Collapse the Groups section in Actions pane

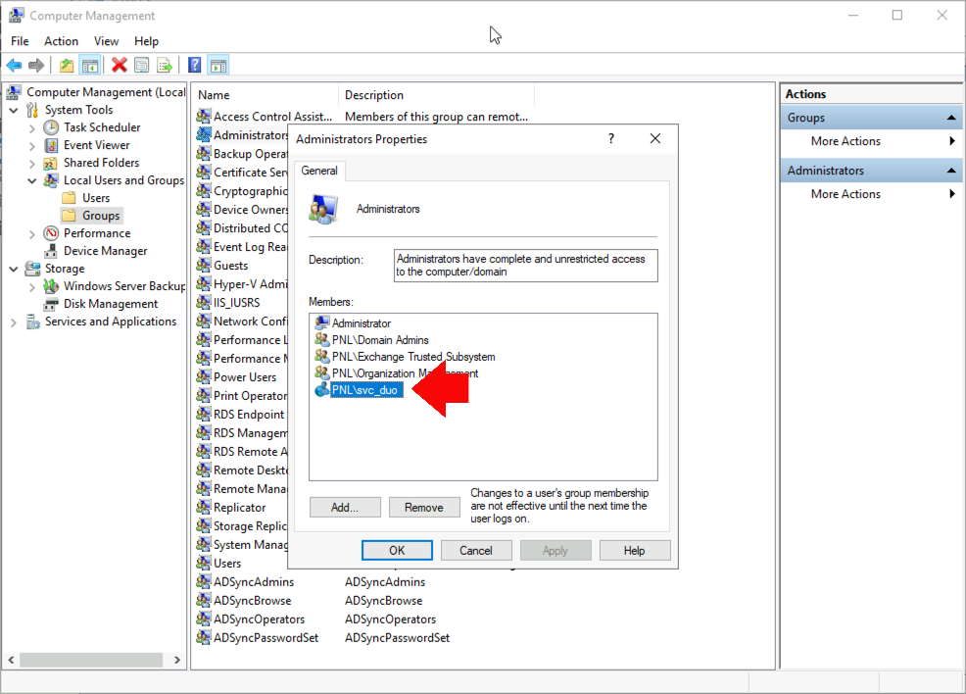coord(951,118)
